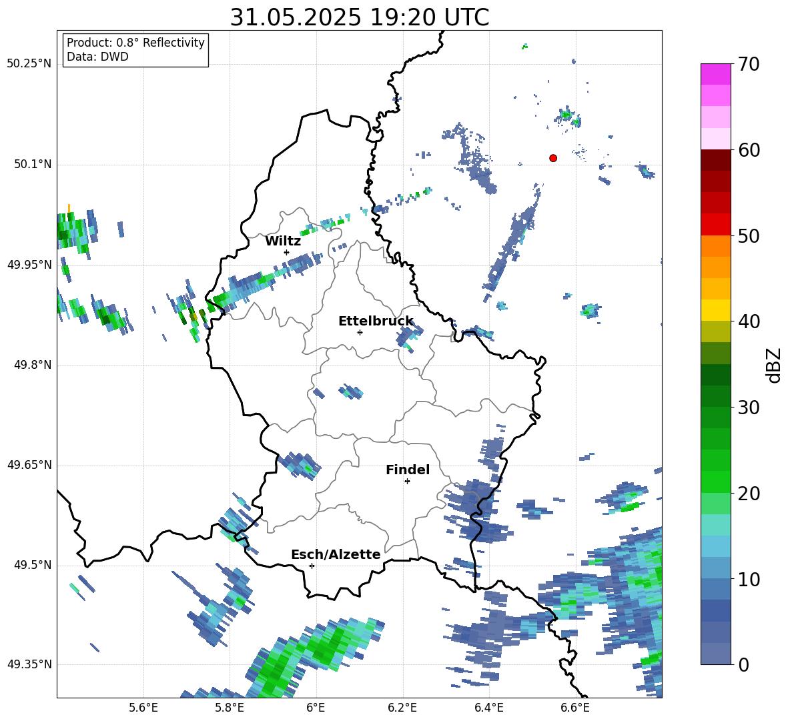Click the 6.4°E longitude label
Viewport: 790px width, 721px height.
pos(488,708)
